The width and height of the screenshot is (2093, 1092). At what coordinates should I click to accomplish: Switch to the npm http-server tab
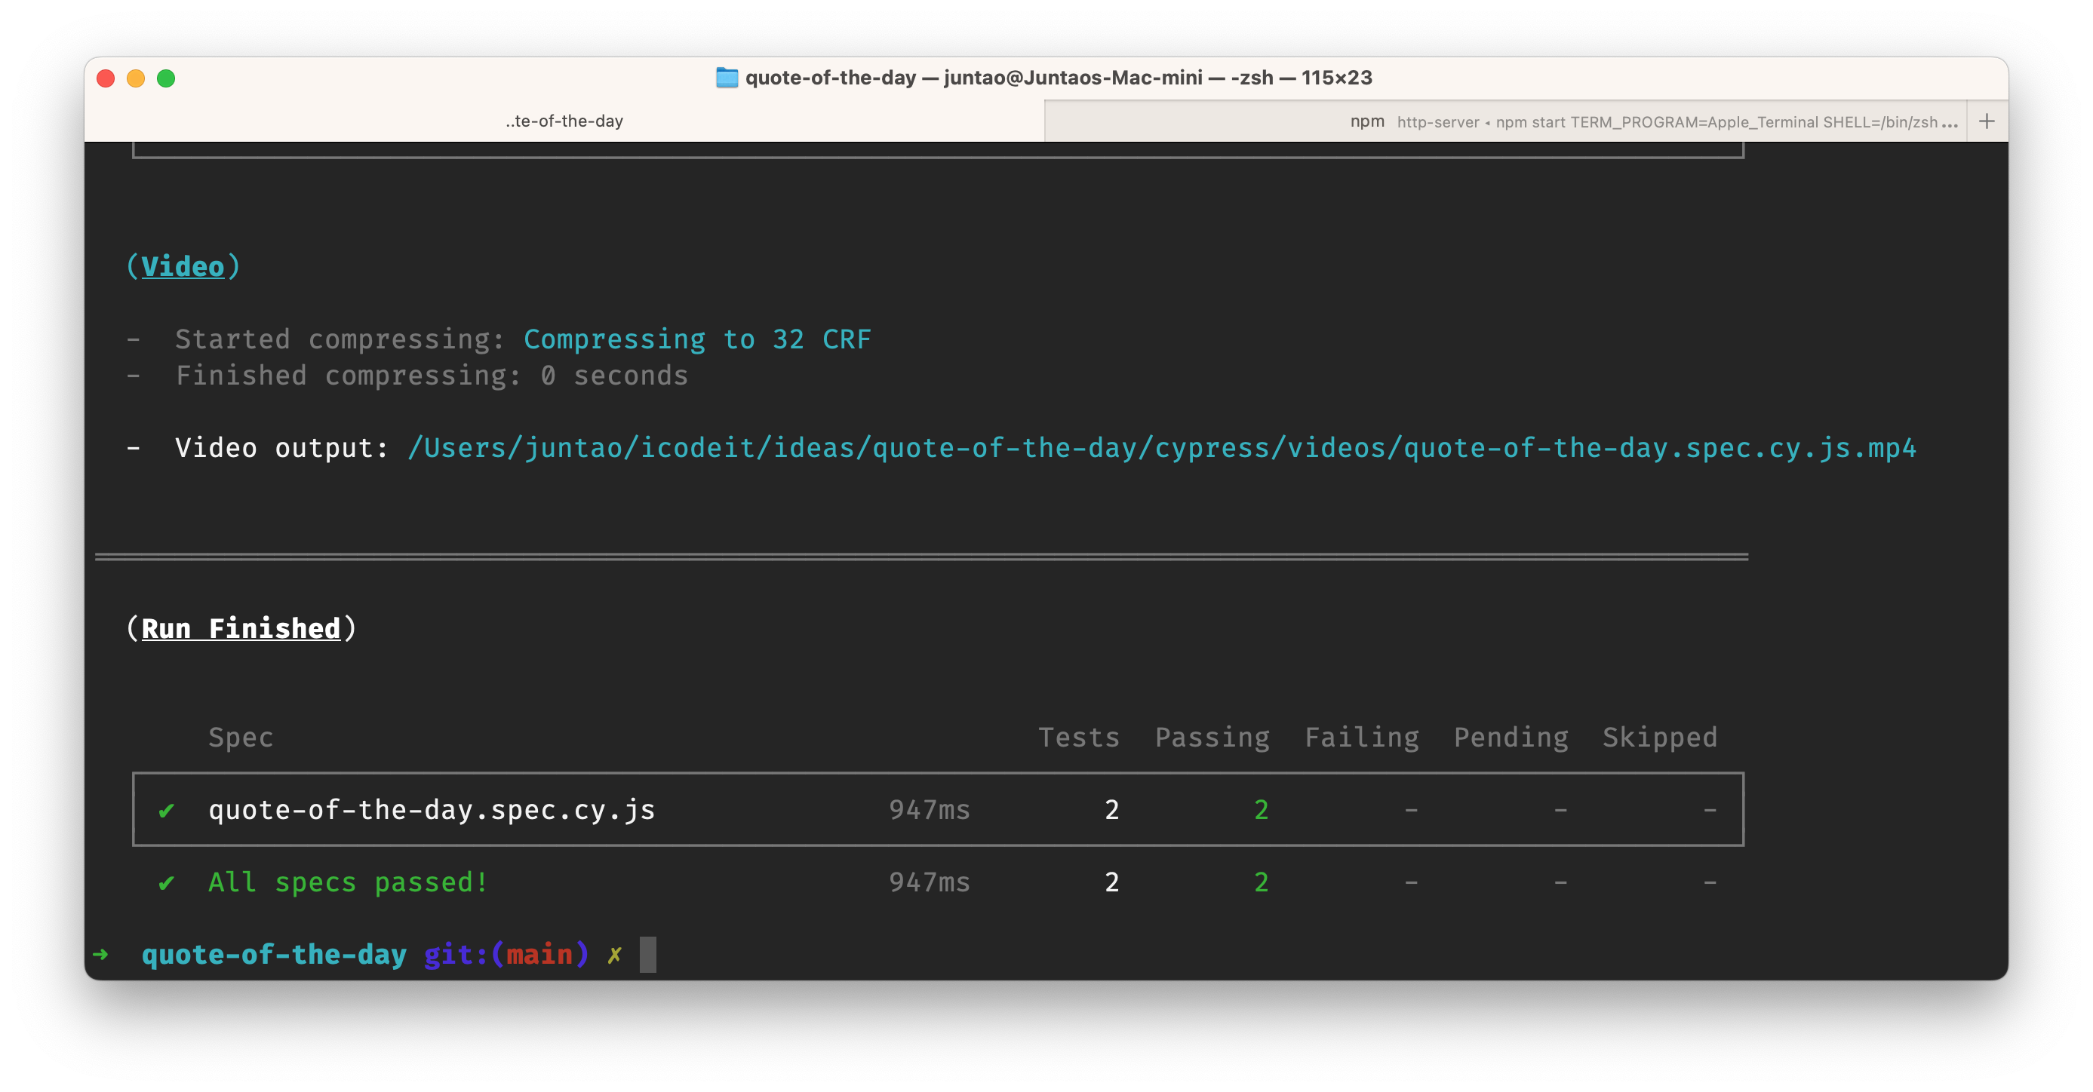pos(1503,121)
